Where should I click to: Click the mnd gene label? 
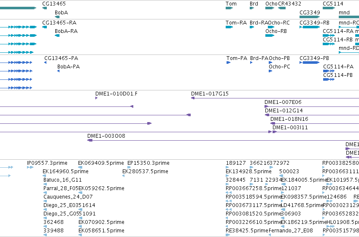(344, 13)
